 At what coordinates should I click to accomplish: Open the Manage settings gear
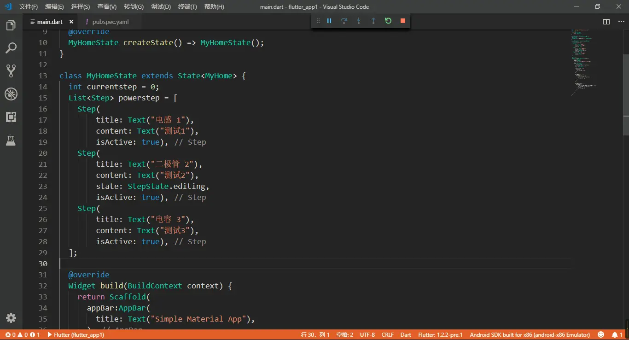click(x=11, y=318)
